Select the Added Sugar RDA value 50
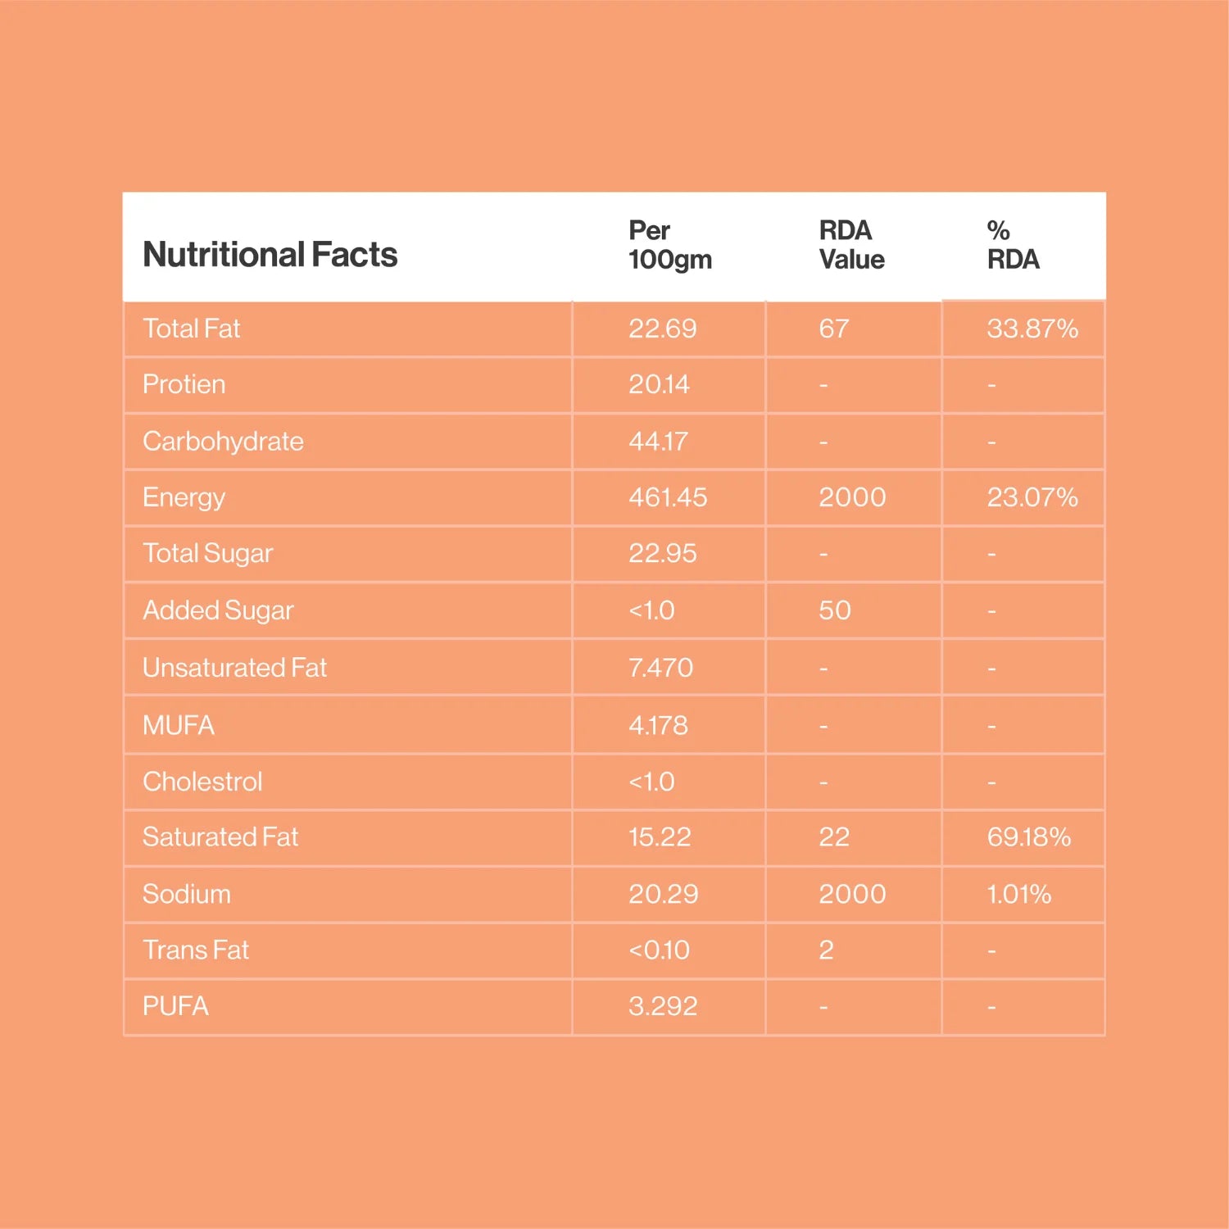Viewport: 1229px width, 1229px height. (x=834, y=610)
